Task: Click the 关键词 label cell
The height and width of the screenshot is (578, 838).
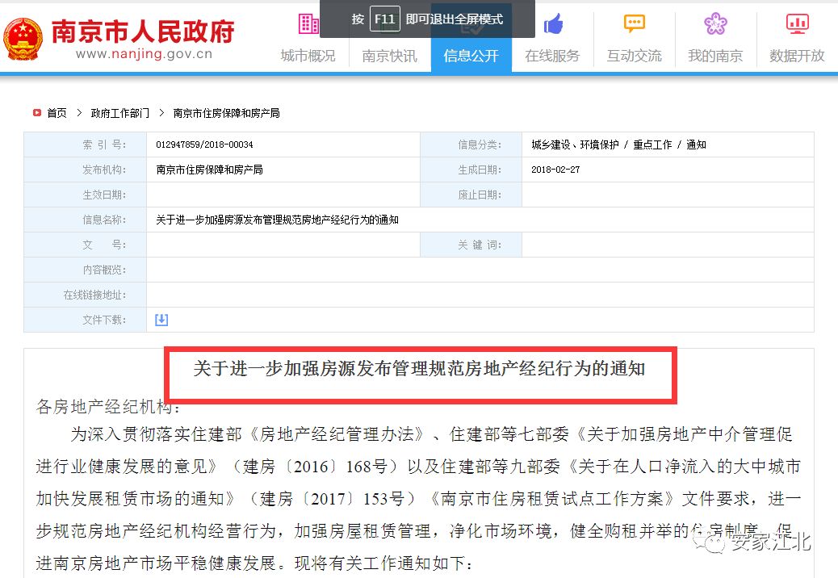Action: coord(471,245)
